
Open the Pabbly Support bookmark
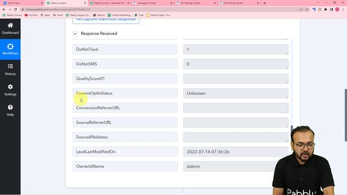coord(78,15)
